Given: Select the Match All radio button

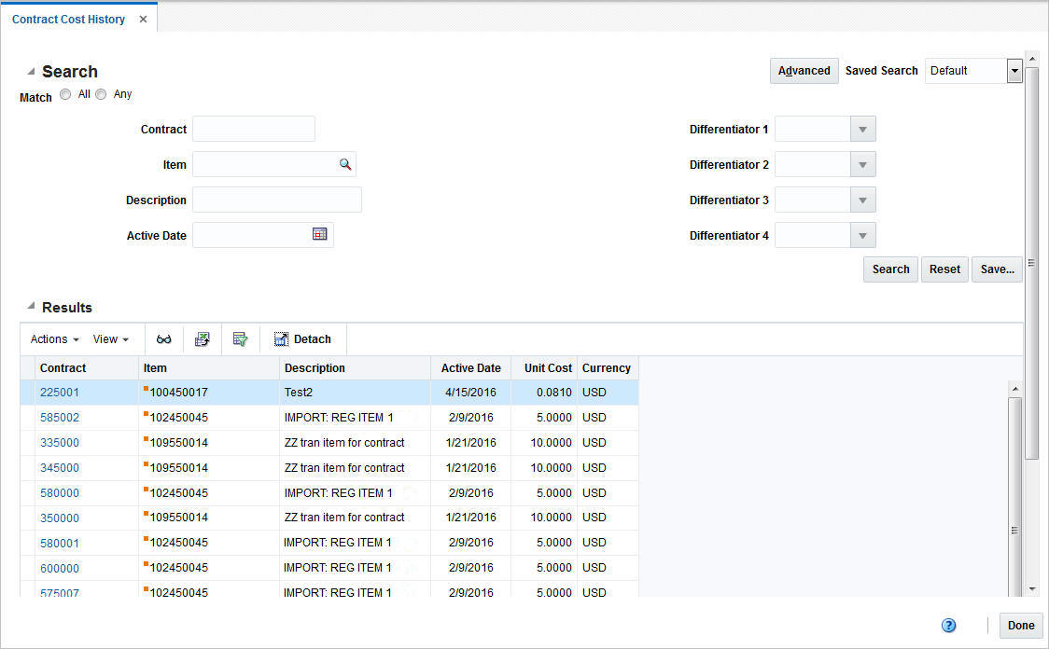Looking at the screenshot, I should pos(65,93).
